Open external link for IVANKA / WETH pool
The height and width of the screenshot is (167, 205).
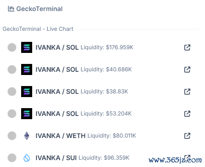click(187, 136)
